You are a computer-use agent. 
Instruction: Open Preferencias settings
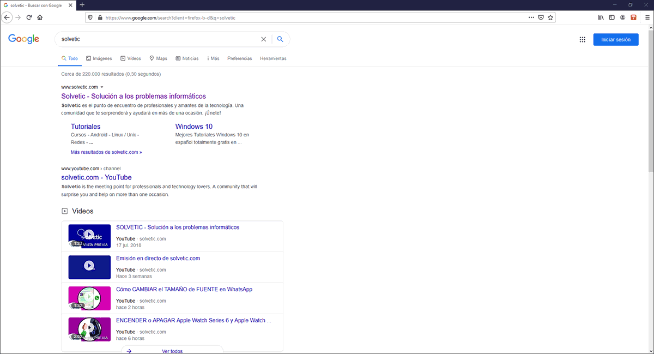(240, 58)
